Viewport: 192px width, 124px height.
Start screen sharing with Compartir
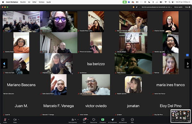103,120
